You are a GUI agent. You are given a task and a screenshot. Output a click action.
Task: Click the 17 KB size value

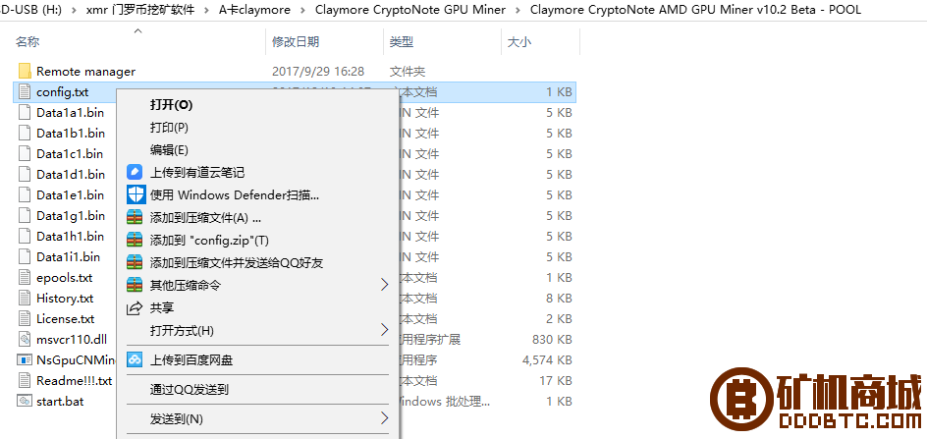[x=556, y=380]
